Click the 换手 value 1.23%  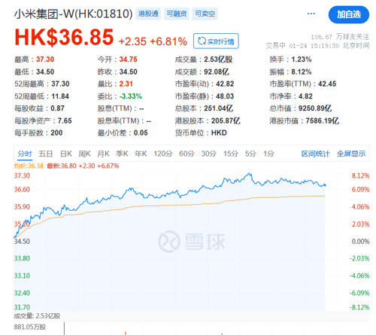click(x=302, y=59)
